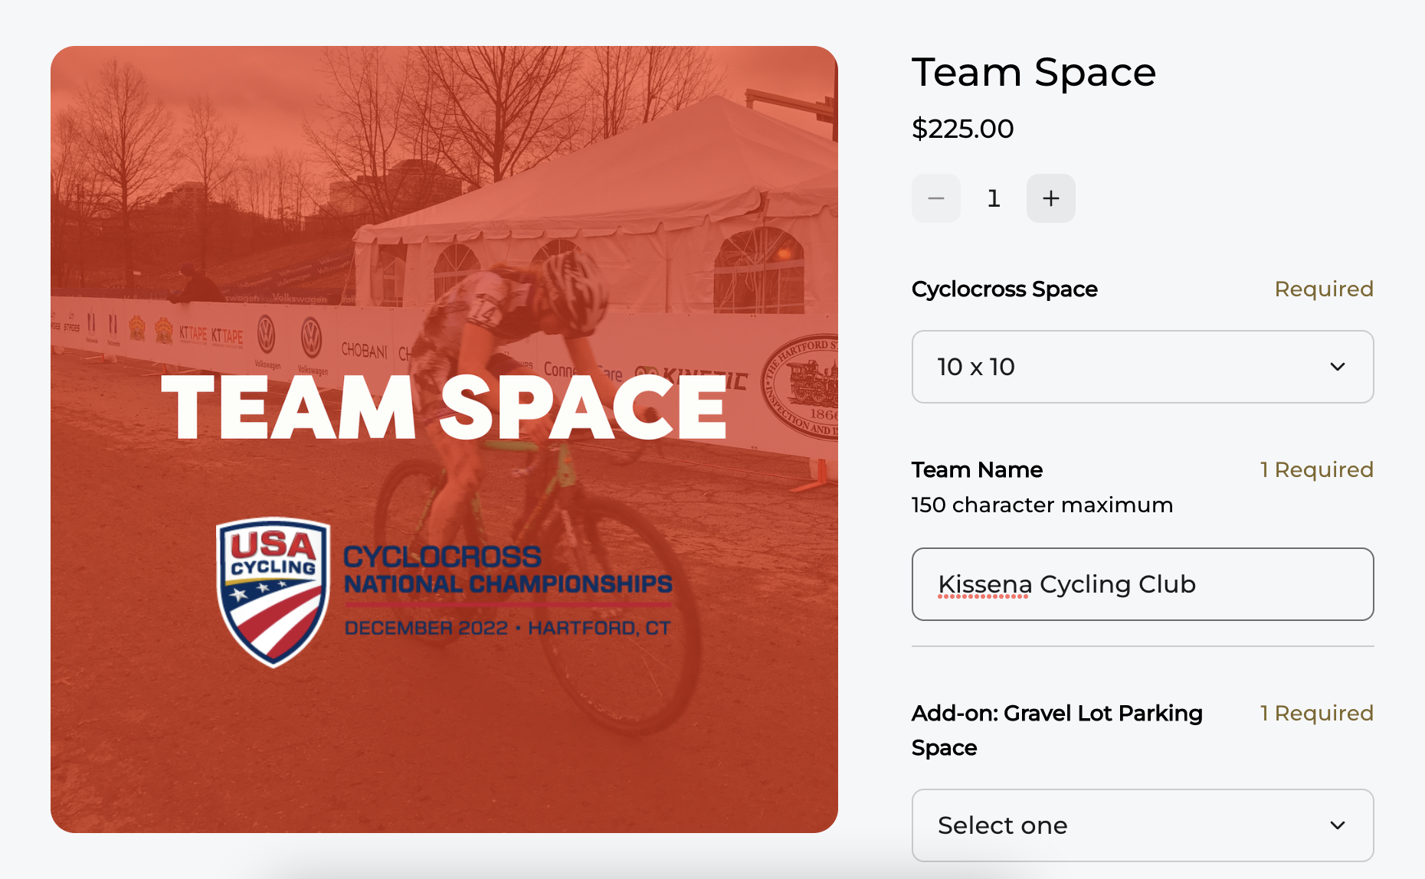Click the chevron arrow on Cyclocross Space dropdown
Viewport: 1425px width, 879px height.
click(1338, 367)
